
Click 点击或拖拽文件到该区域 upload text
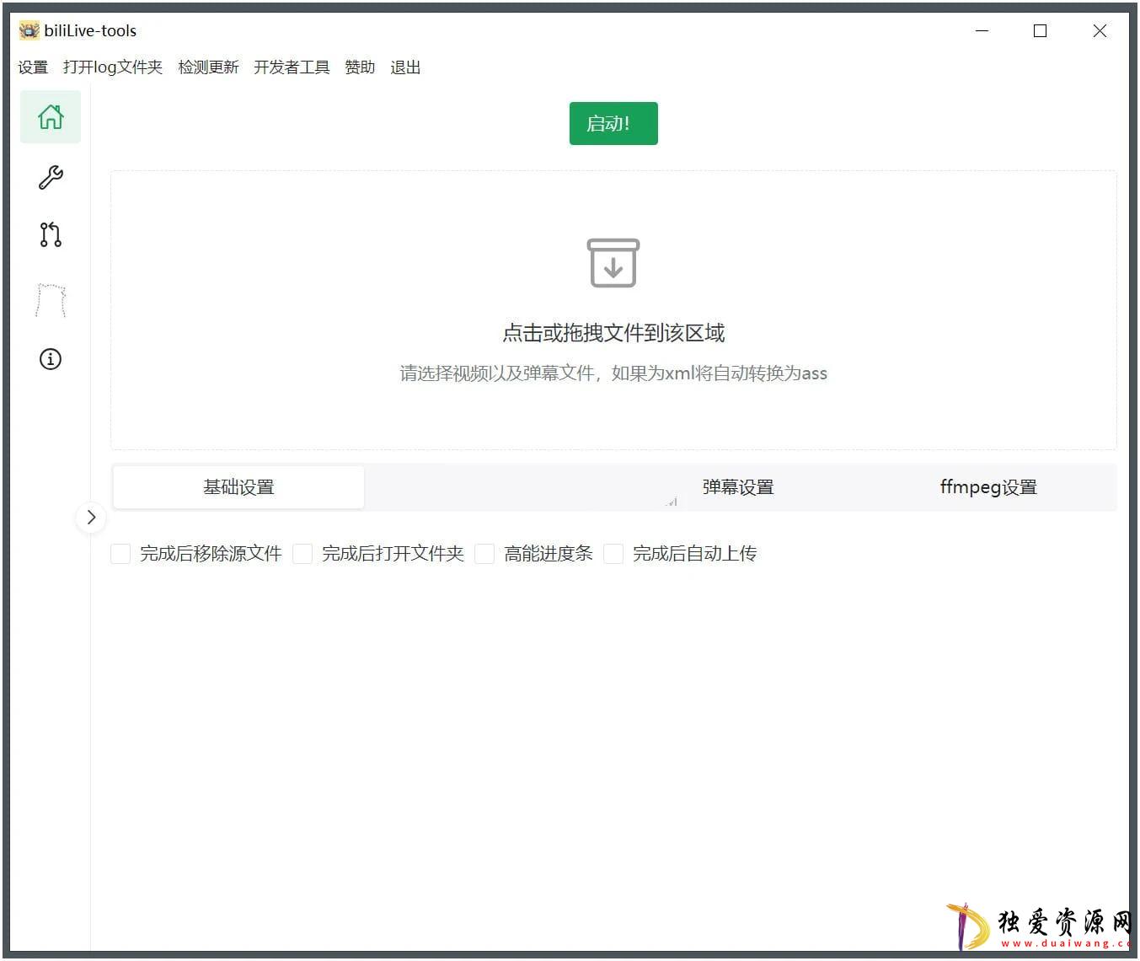(613, 333)
